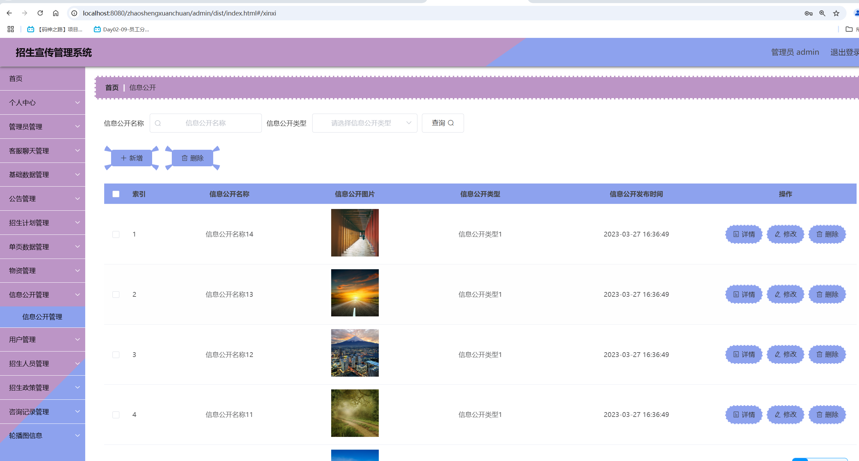This screenshot has width=859, height=461.
Task: Check row 3 checkbox 信息公开名称12
Action: (x=116, y=355)
